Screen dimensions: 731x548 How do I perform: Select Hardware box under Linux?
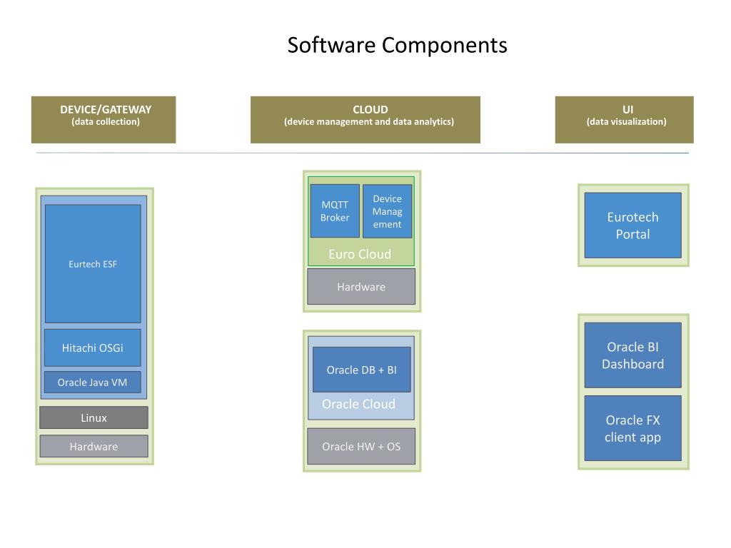[x=94, y=447]
